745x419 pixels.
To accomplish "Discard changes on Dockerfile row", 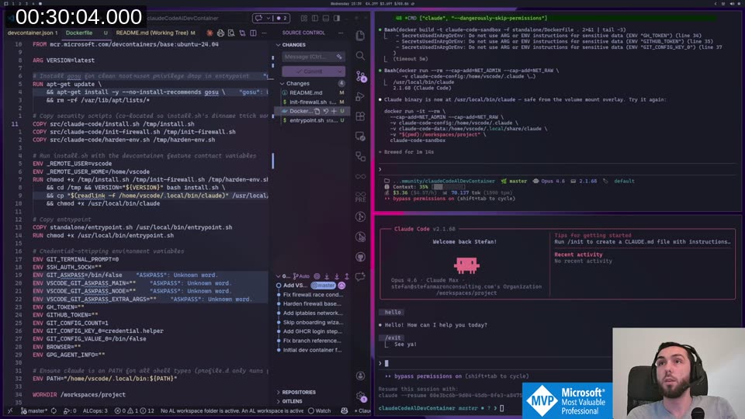I will (x=325, y=111).
